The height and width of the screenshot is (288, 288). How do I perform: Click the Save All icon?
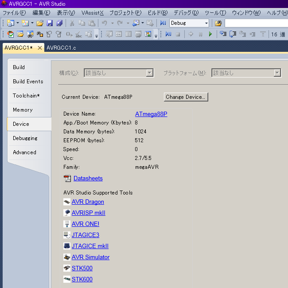point(59,23)
